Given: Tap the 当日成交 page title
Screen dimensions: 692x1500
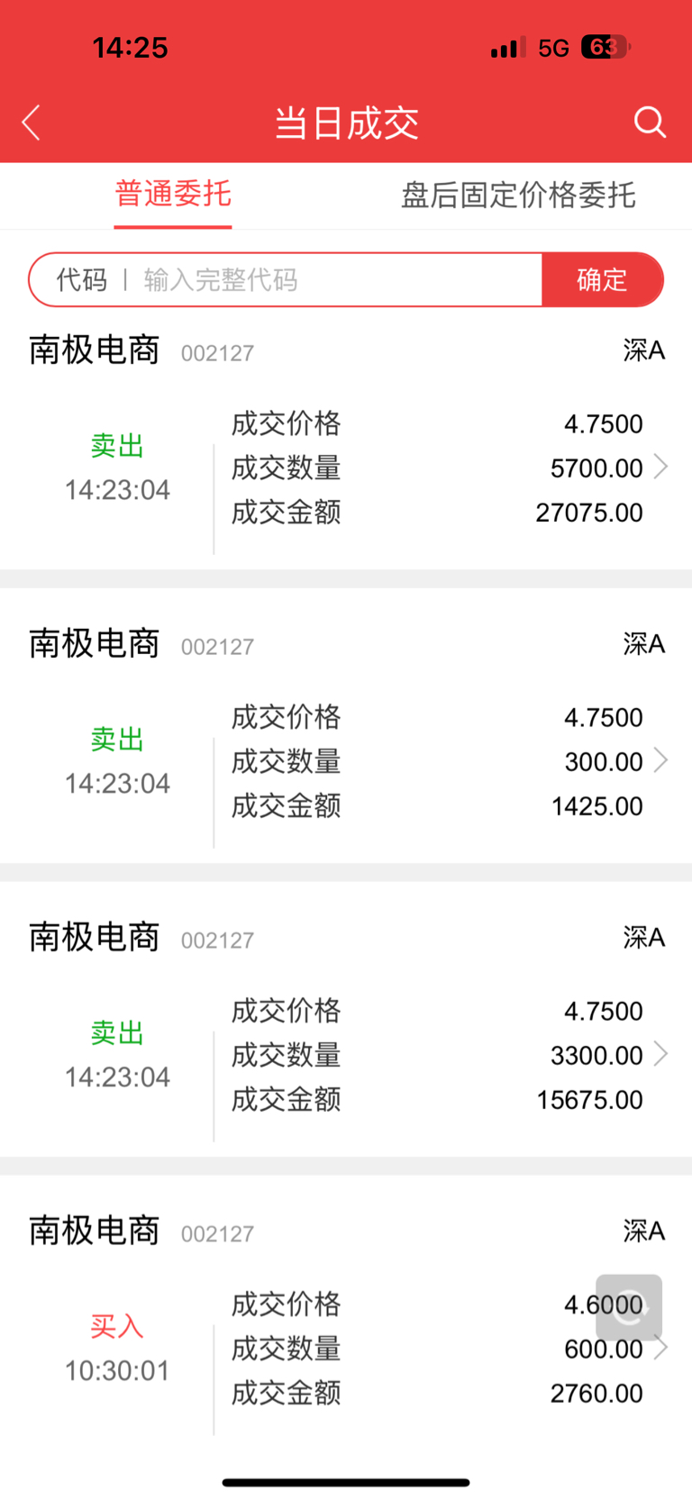Looking at the screenshot, I should tap(346, 123).
